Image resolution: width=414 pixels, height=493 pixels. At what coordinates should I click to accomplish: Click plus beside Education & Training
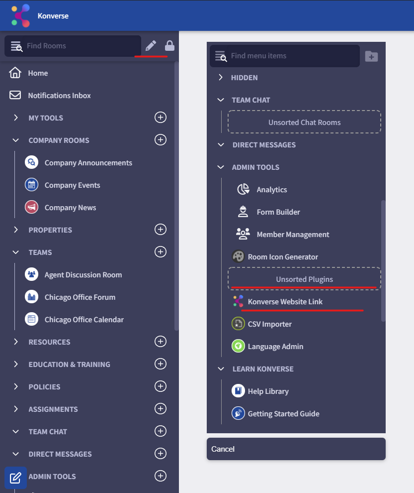(x=161, y=364)
